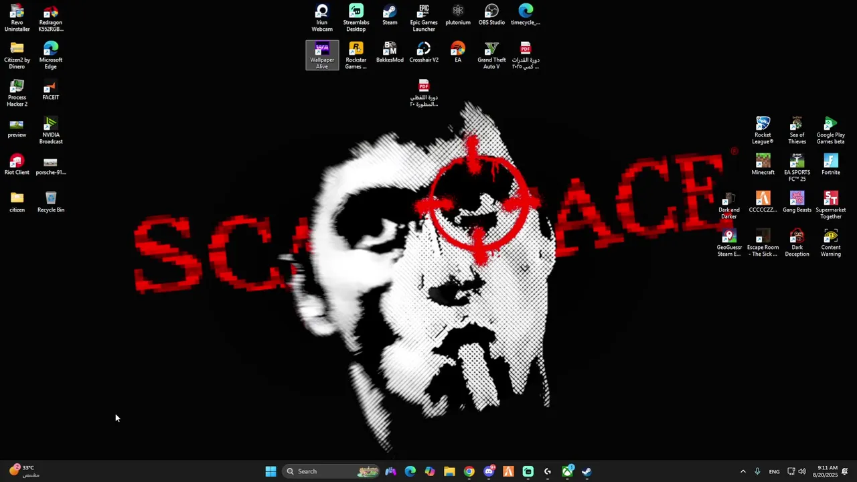The height and width of the screenshot is (482, 857).
Task: Select the Fortnite desktop shortcut
Action: [831, 165]
